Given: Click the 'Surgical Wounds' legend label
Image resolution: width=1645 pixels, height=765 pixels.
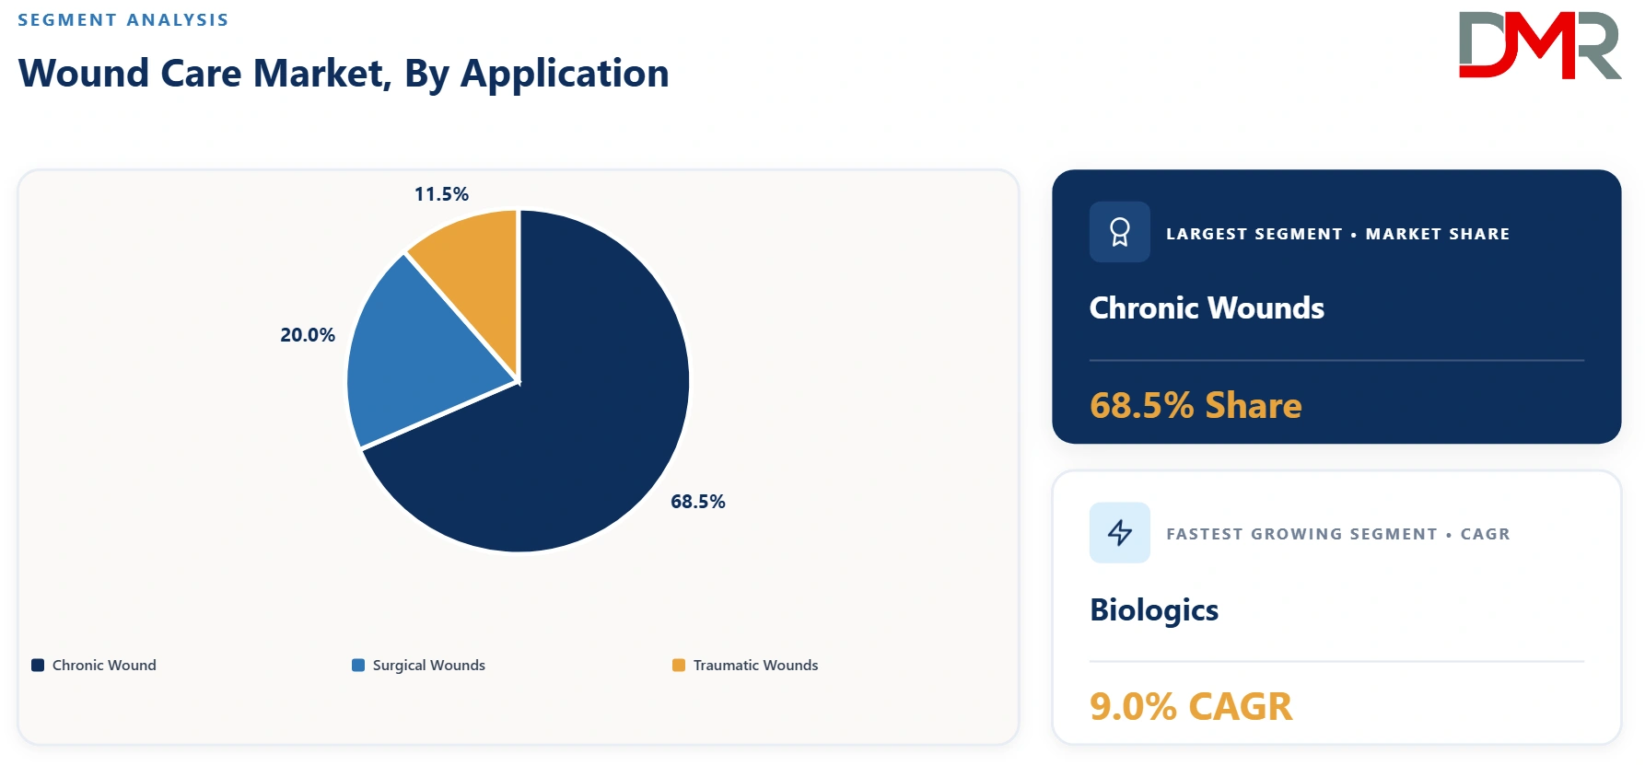Looking at the screenshot, I should [x=428, y=665].
